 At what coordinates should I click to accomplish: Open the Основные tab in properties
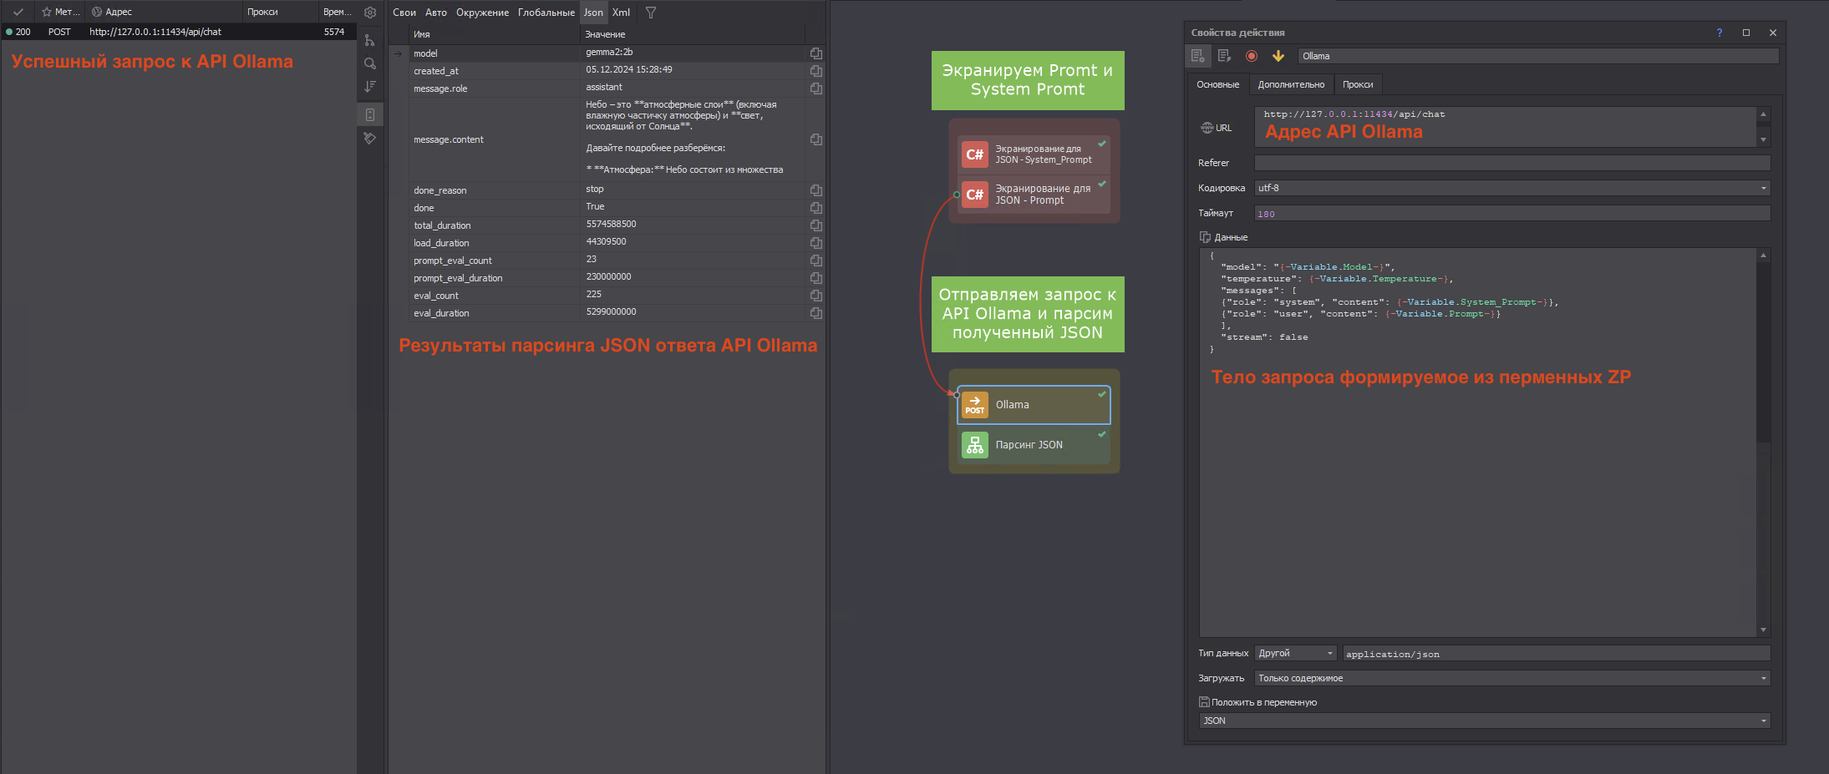point(1217,84)
